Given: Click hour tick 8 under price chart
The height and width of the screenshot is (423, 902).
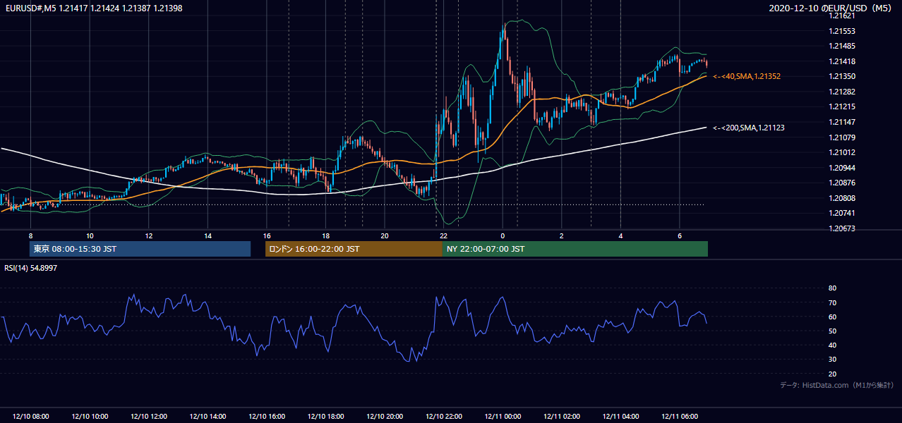Looking at the screenshot, I should tap(31, 235).
